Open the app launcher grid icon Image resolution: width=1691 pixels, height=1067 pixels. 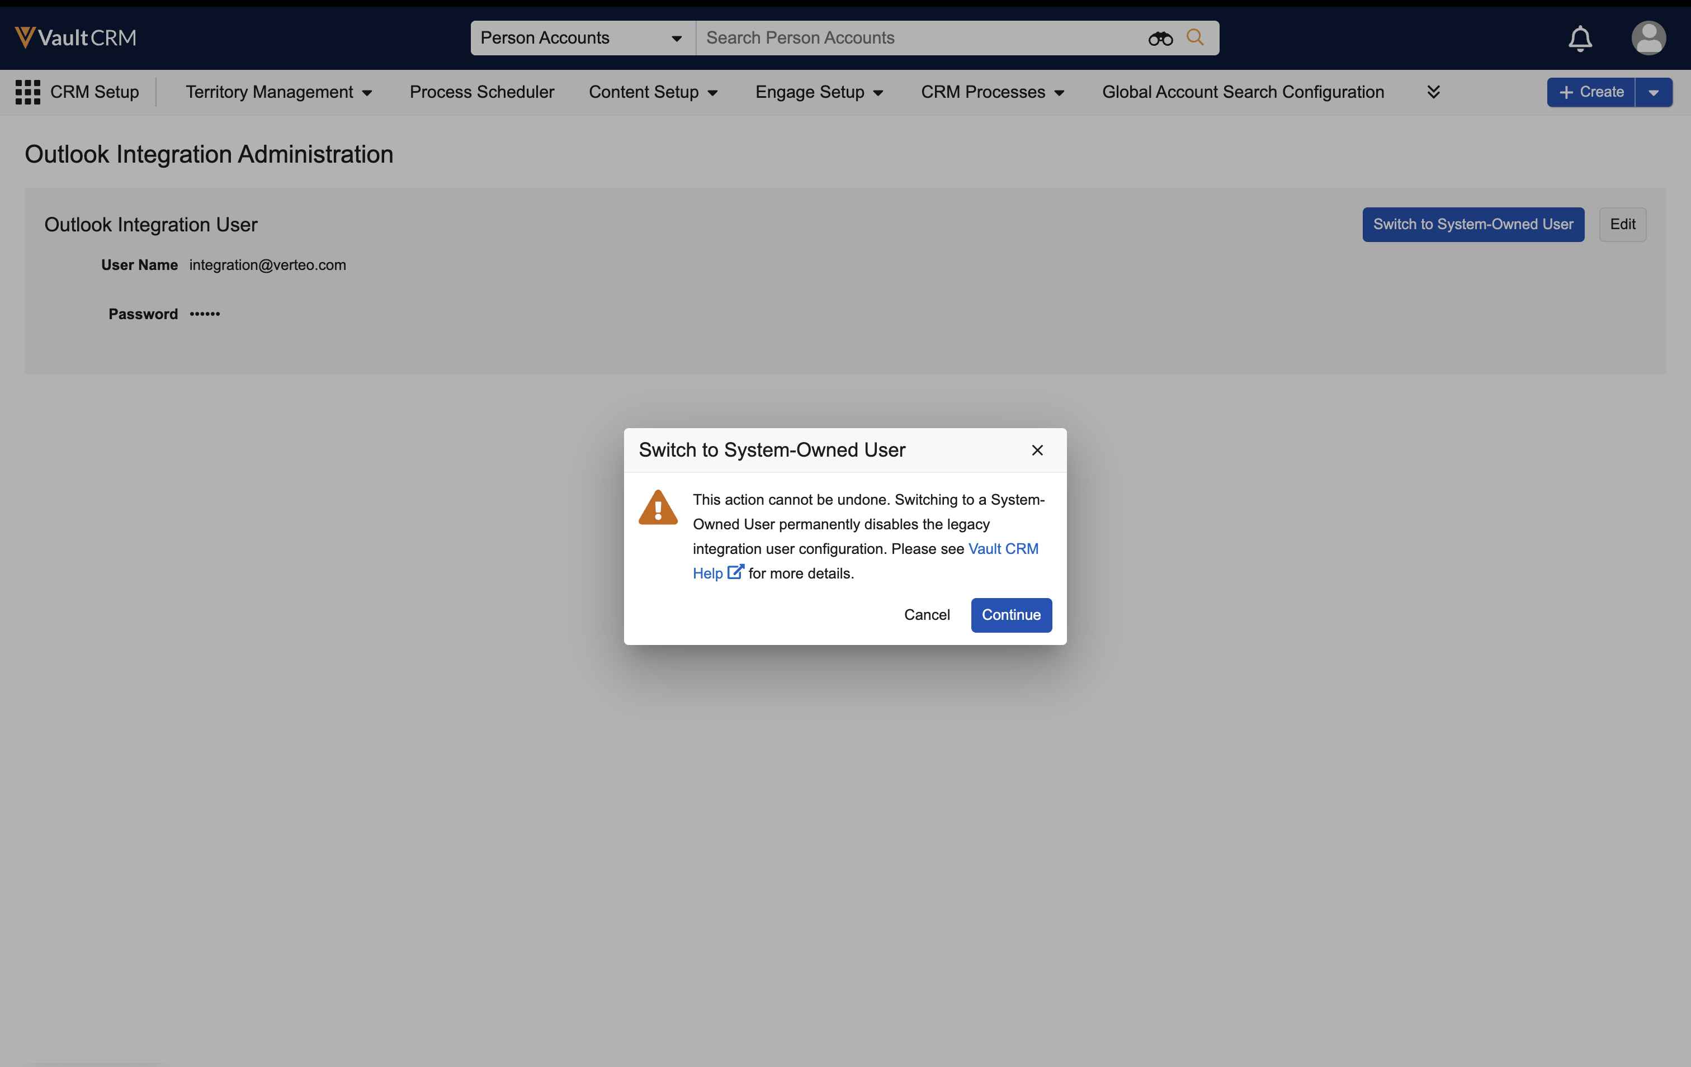click(x=27, y=92)
